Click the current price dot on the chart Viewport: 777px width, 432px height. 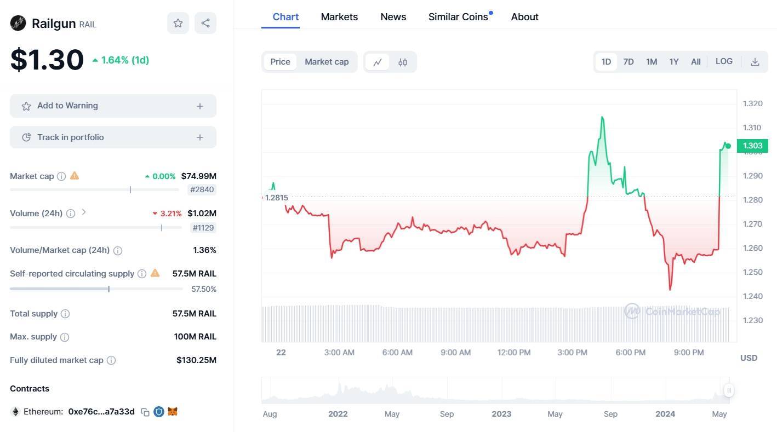pos(728,146)
